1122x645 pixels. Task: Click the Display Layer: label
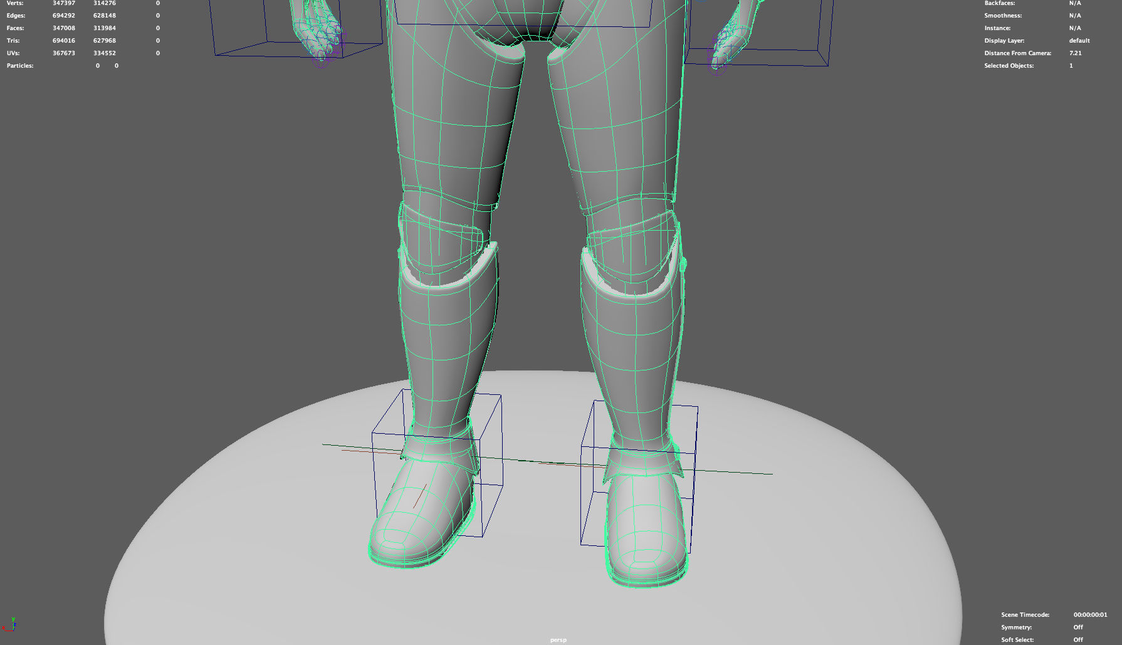pos(1004,41)
